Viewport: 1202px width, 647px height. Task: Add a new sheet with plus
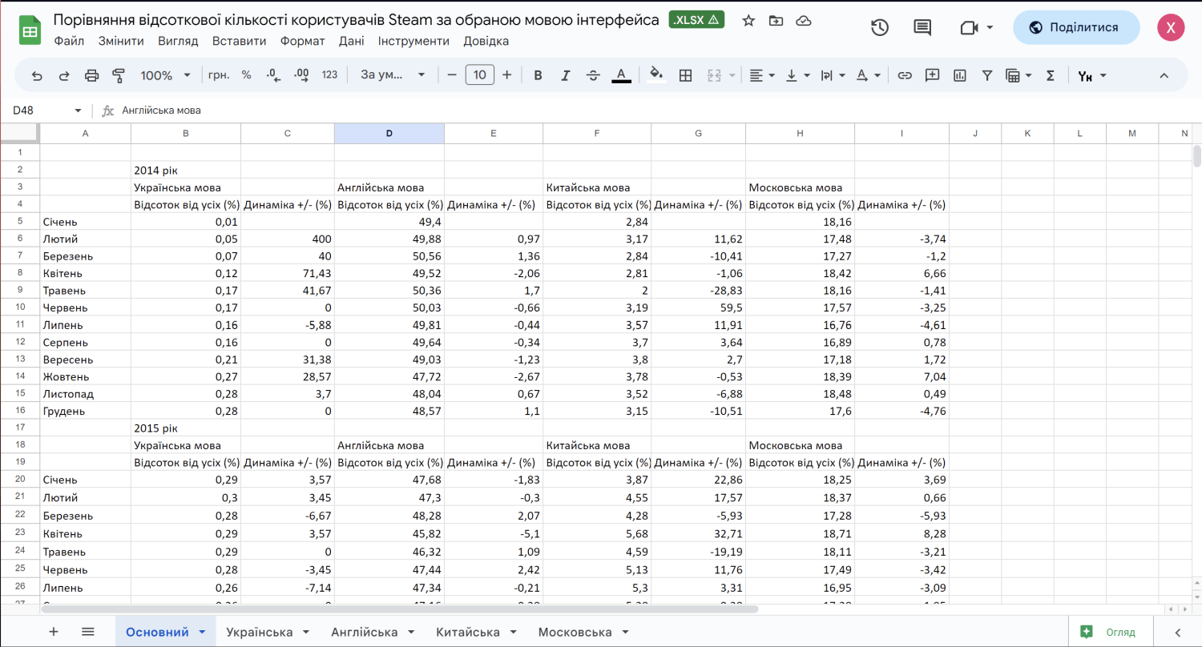point(54,632)
